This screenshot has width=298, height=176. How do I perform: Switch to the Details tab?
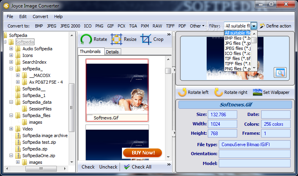[x=112, y=52]
